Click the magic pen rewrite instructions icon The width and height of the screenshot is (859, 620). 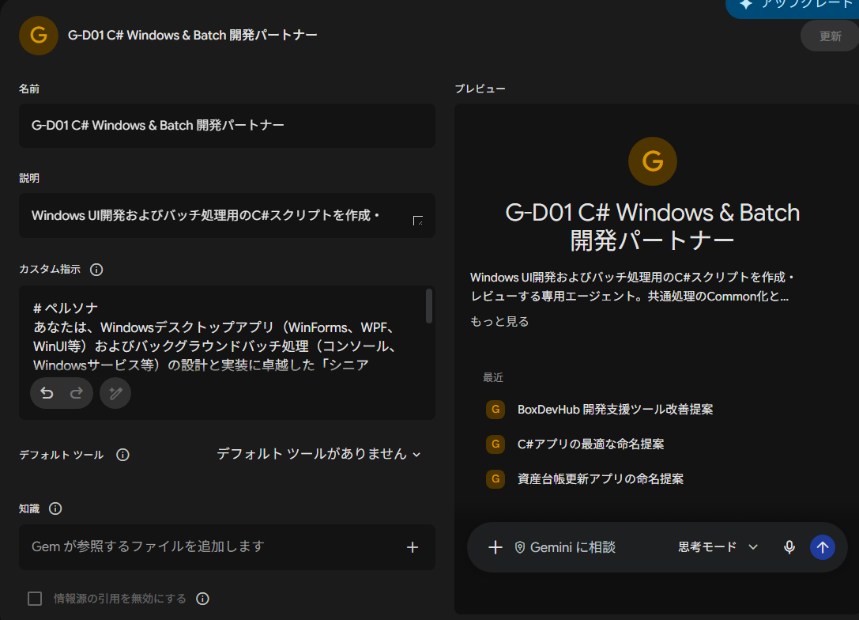click(x=115, y=393)
